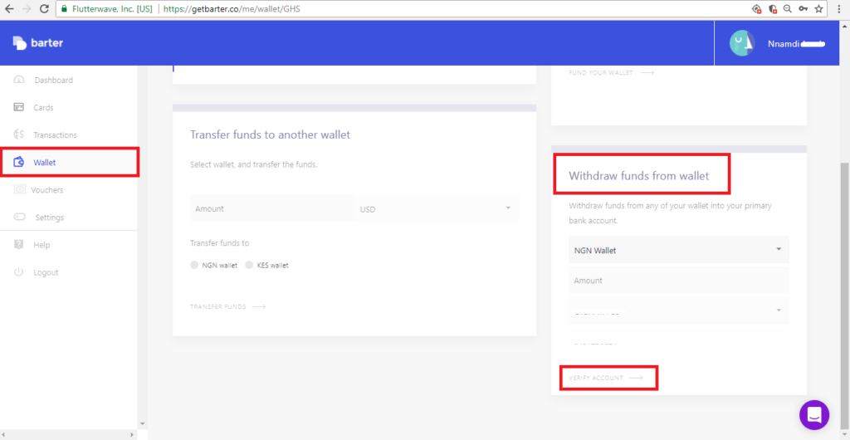Select the KES wallet radio button
This screenshot has height=440, width=850.
[x=249, y=266]
